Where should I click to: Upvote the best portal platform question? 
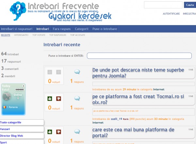pos(50,132)
